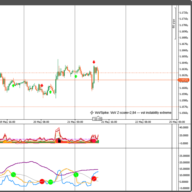Click the green circle at 21 May 00:00 in bottom panel

pos(76,175)
